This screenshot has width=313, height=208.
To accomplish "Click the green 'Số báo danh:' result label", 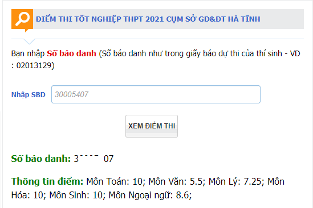I will pos(41,159).
